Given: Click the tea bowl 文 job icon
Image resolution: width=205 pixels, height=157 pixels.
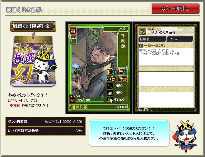Looking at the screenshot, I should coord(142,31).
